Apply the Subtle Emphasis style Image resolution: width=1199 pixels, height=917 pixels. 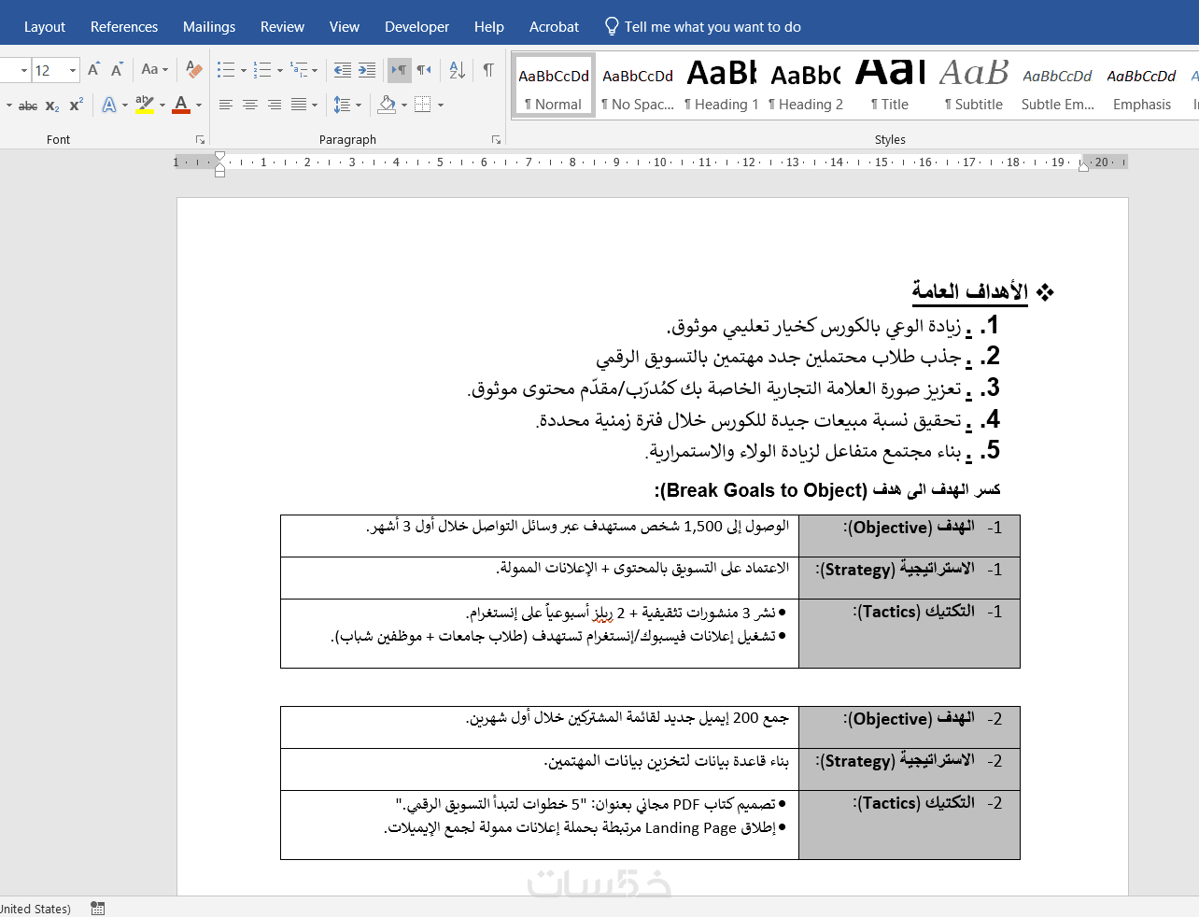coord(1058,85)
